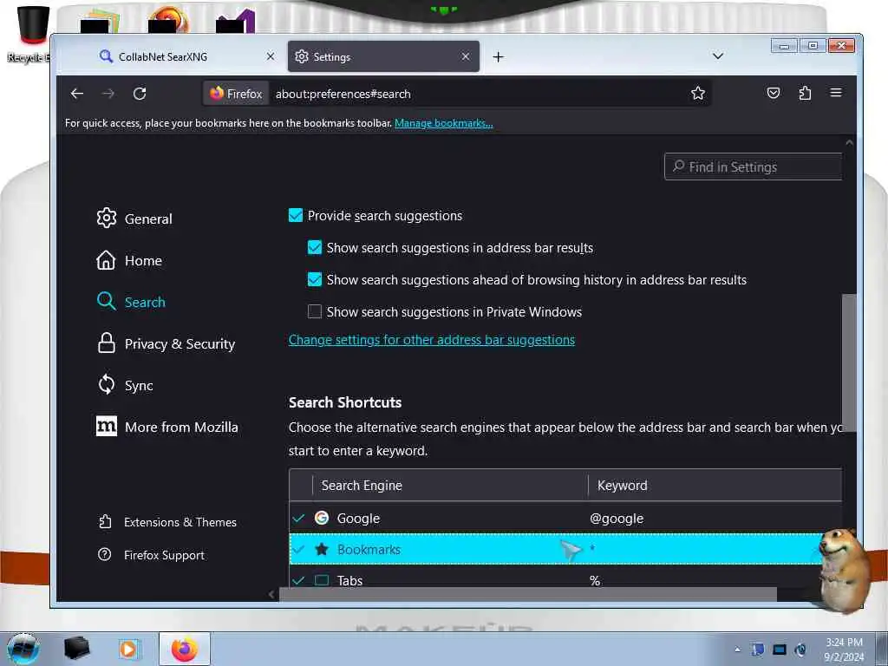Image resolution: width=888 pixels, height=666 pixels.
Task: Click the horizontal scrollbar left arrow
Action: click(x=271, y=594)
